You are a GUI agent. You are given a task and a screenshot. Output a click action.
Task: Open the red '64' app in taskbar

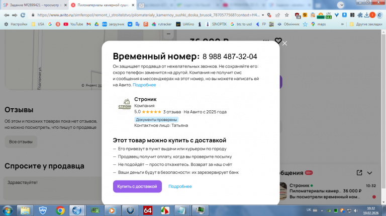(x=147, y=210)
